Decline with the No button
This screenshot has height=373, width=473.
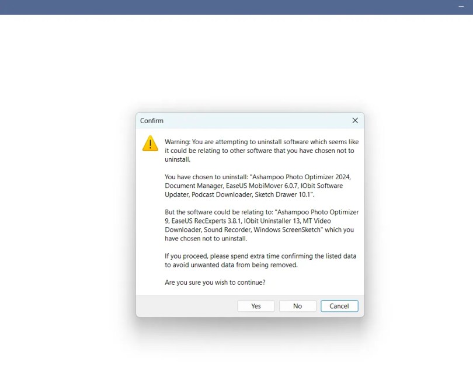pyautogui.click(x=297, y=306)
